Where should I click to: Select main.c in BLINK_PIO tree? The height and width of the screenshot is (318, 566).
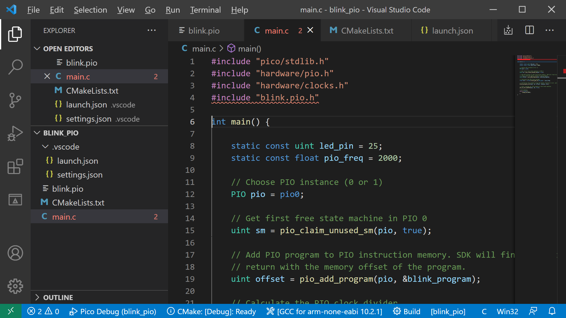99,217
